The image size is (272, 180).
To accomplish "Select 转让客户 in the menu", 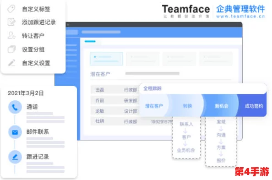I will pyautogui.click(x=33, y=36).
